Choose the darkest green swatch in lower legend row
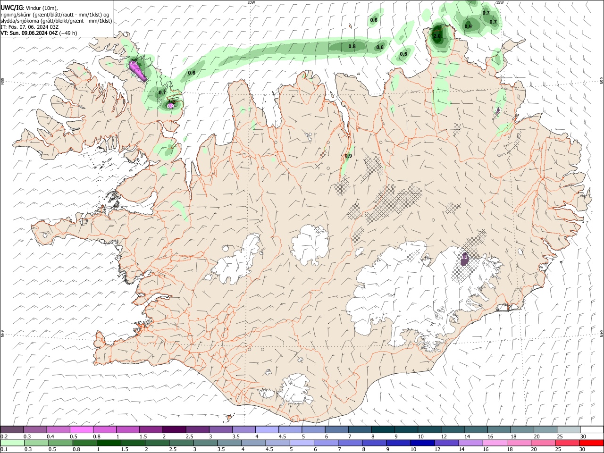Screen dimensions: 604x453 pos(109,443)
